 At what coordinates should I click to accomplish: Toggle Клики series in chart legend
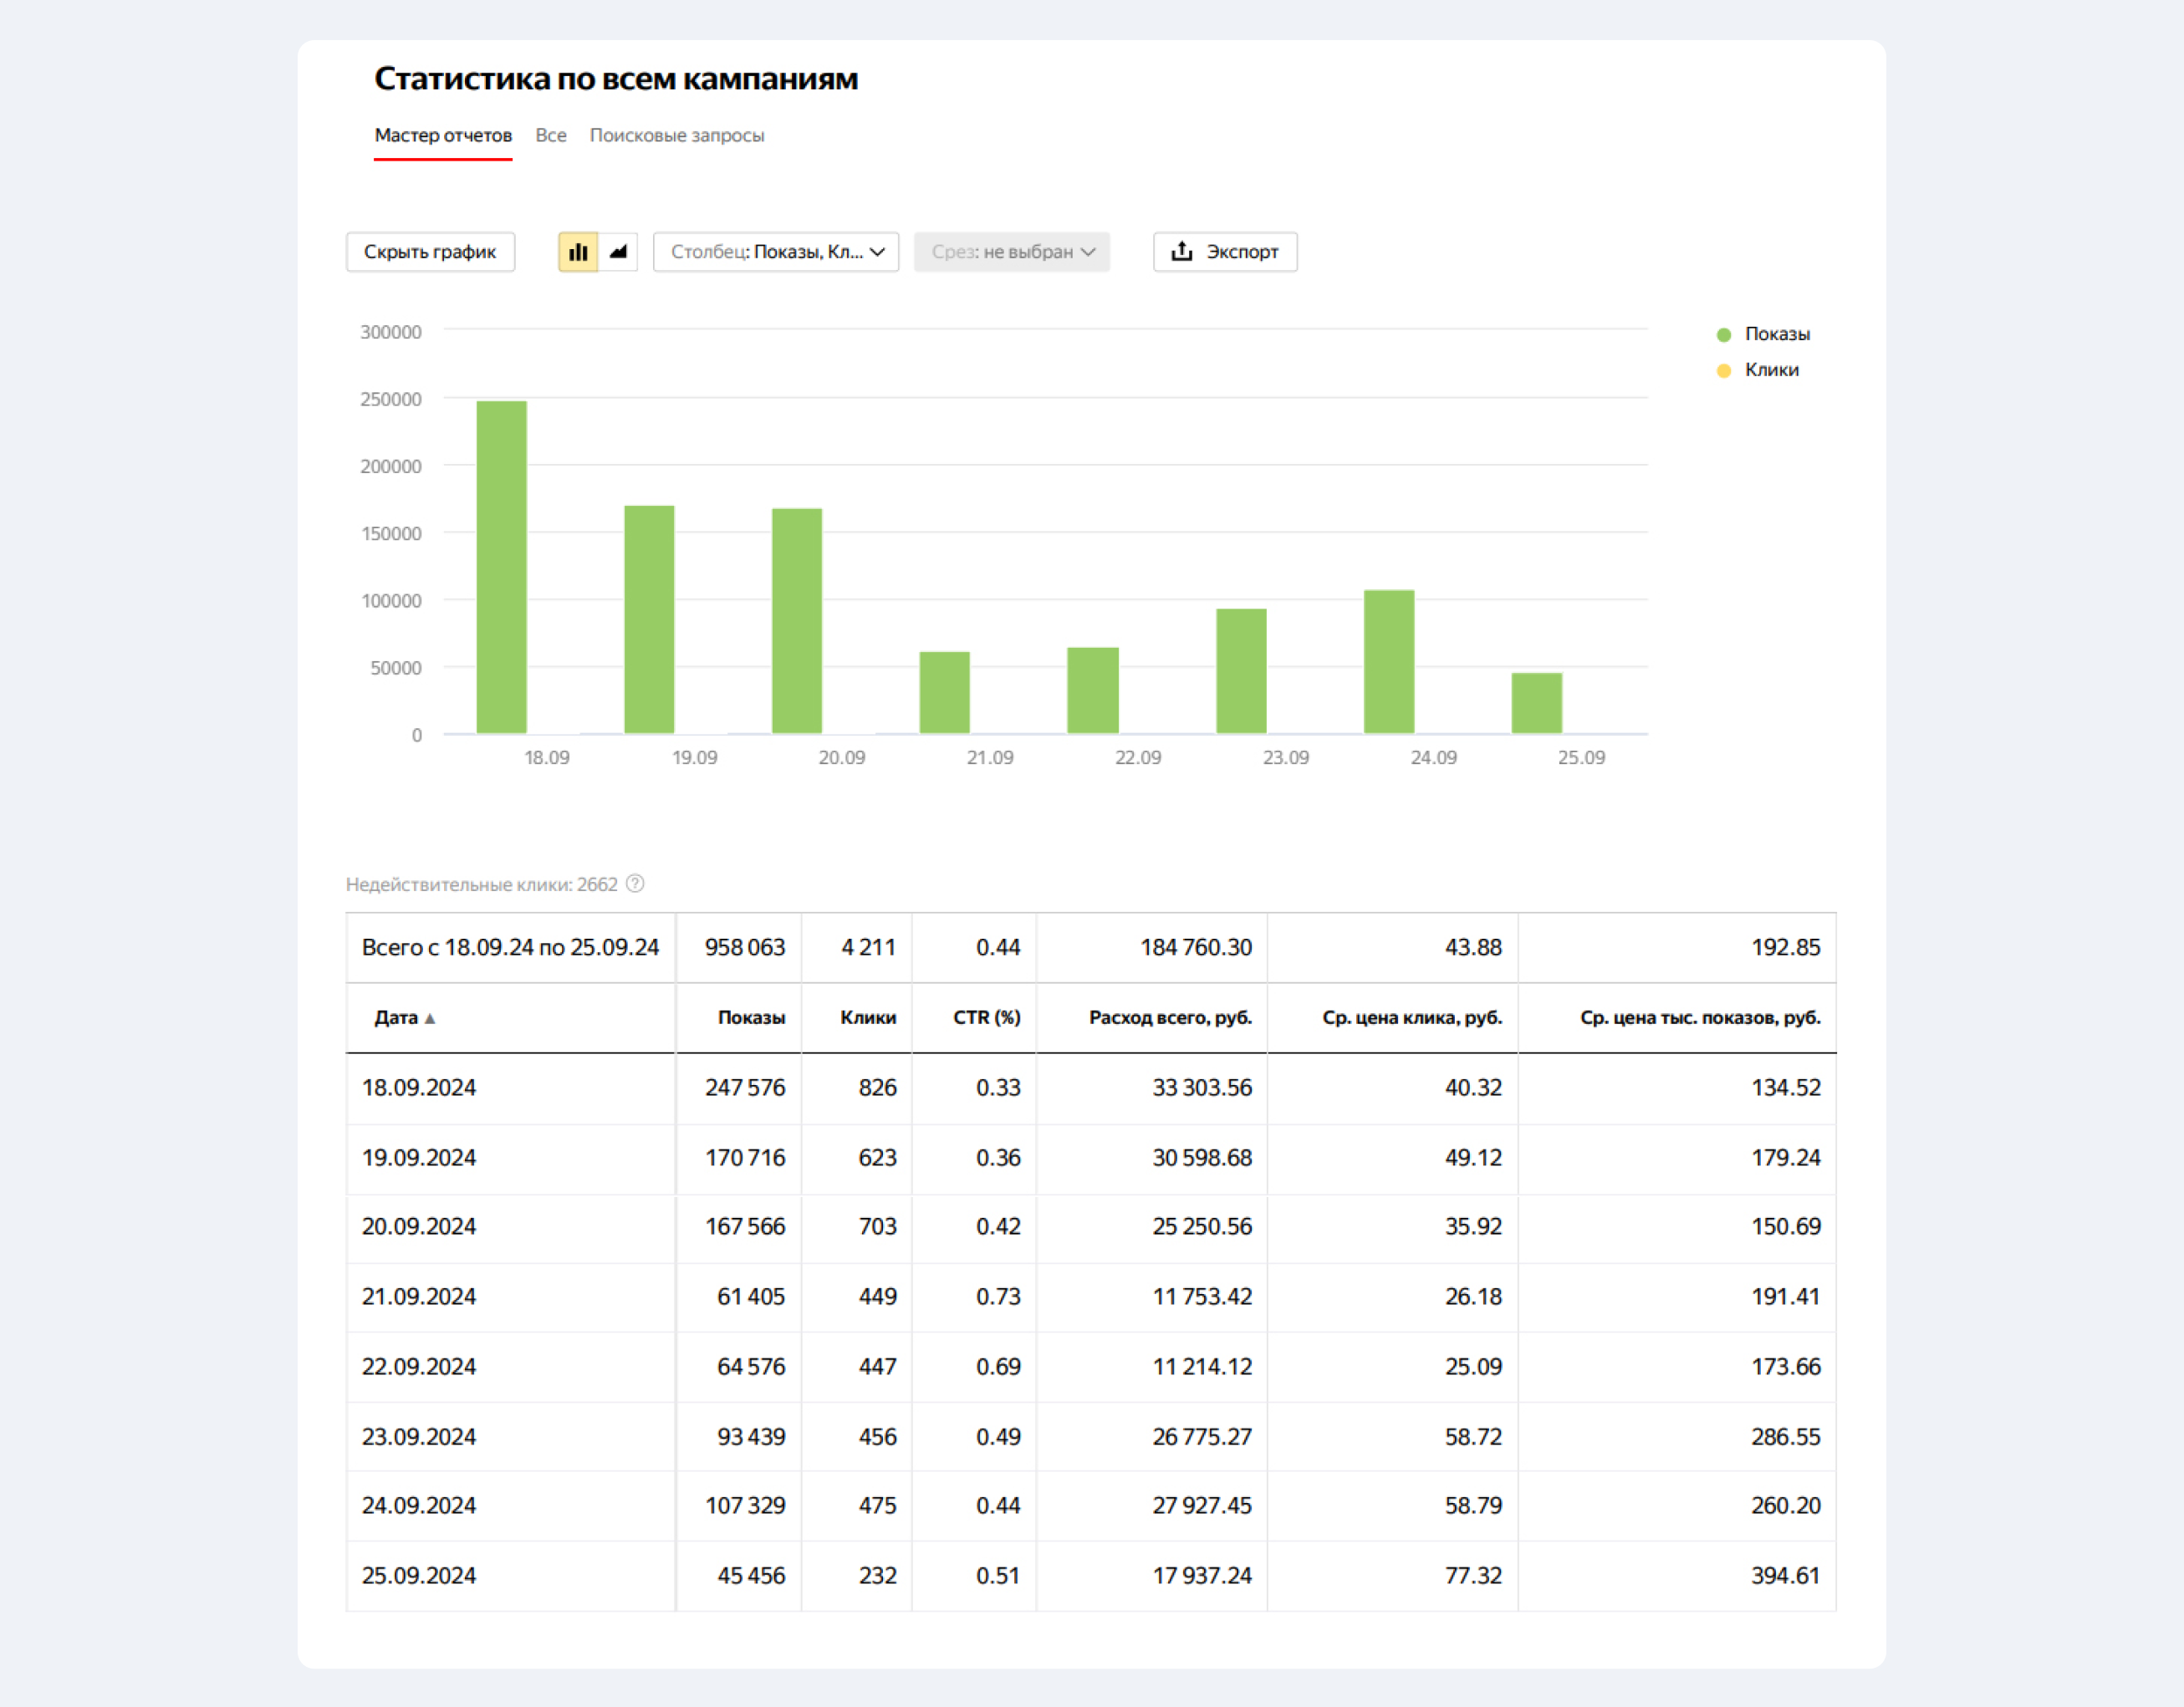point(1757,370)
